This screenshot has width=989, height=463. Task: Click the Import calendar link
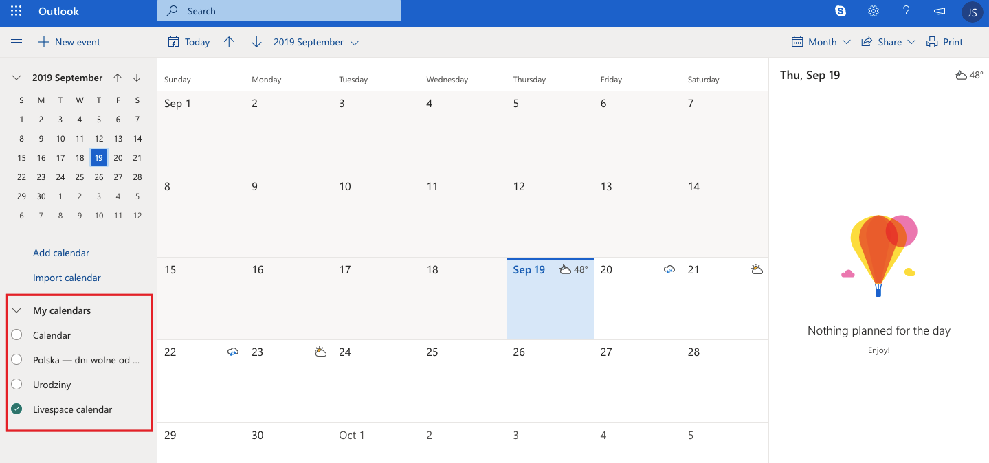pyautogui.click(x=67, y=278)
